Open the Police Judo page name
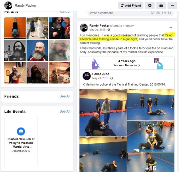179x172 pixels. (101, 74)
